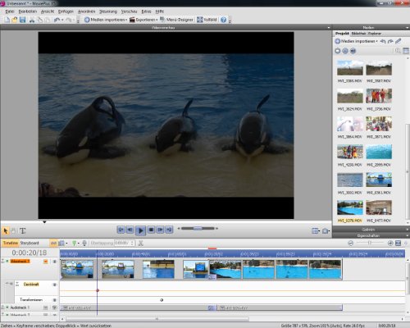Image resolution: width=410 pixels, height=328 pixels.
Task: Open the Menü-Designer button
Action: point(176,20)
